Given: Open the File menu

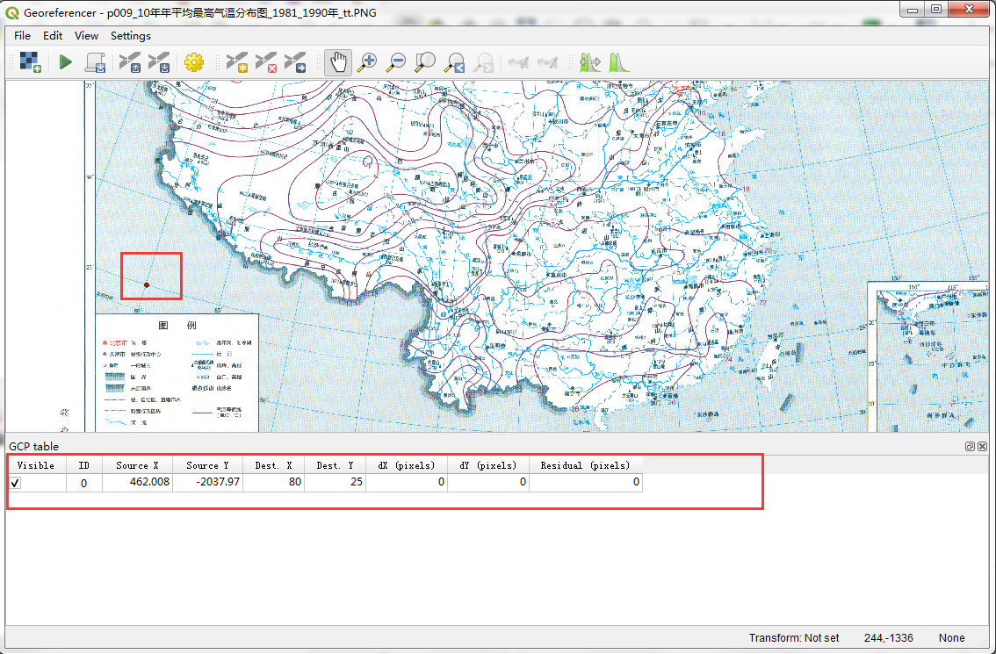Looking at the screenshot, I should pyautogui.click(x=22, y=36).
